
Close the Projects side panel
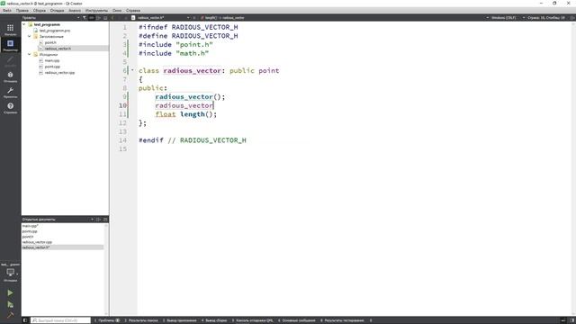[105, 18]
